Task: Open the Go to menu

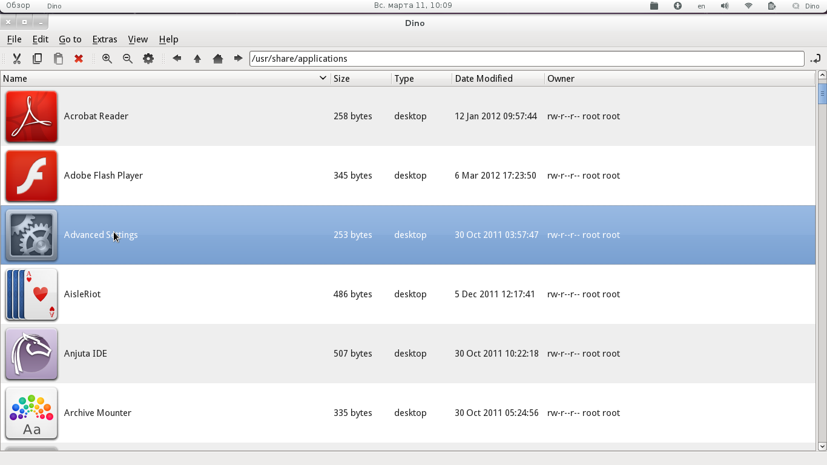Action: (70, 39)
